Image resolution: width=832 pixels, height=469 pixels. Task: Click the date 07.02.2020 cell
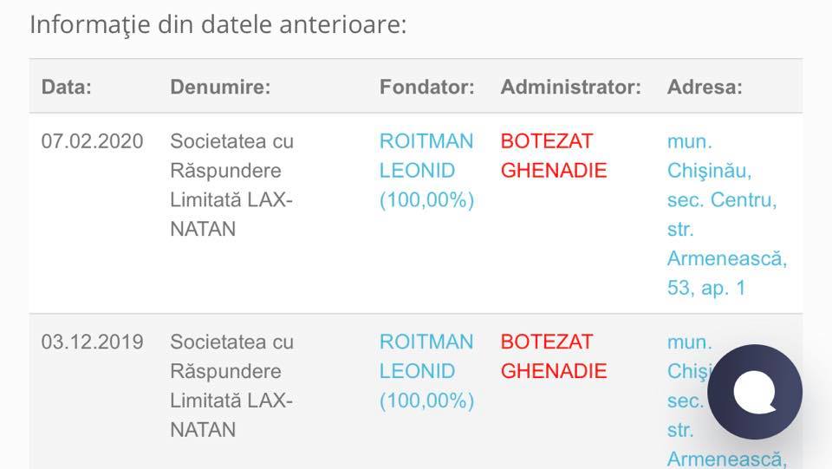click(x=92, y=141)
